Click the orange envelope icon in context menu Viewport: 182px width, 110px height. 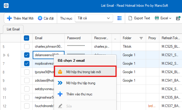point(60,72)
